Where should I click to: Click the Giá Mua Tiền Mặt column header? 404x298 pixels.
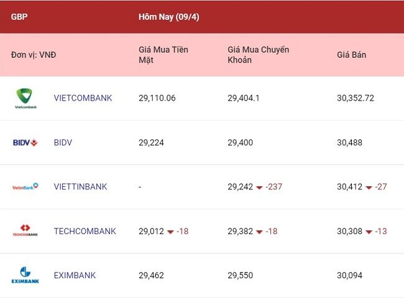pos(163,55)
